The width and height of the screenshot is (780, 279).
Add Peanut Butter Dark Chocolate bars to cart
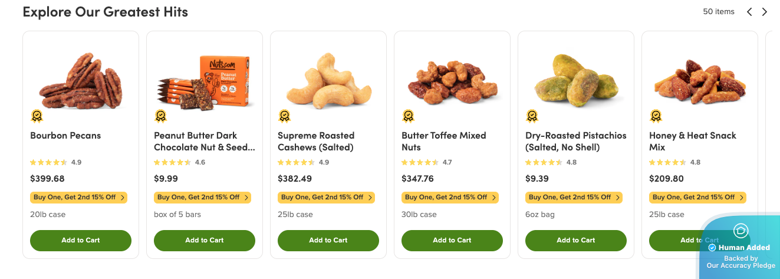click(205, 240)
